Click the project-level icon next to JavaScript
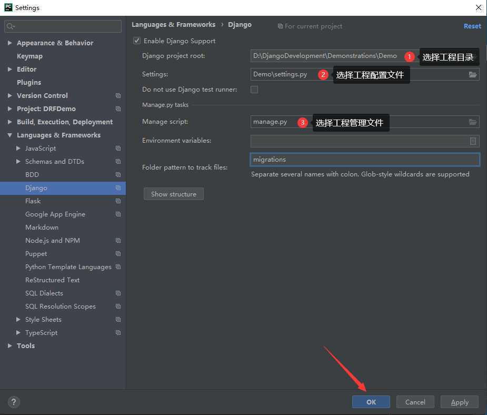The image size is (487, 415). (x=118, y=148)
